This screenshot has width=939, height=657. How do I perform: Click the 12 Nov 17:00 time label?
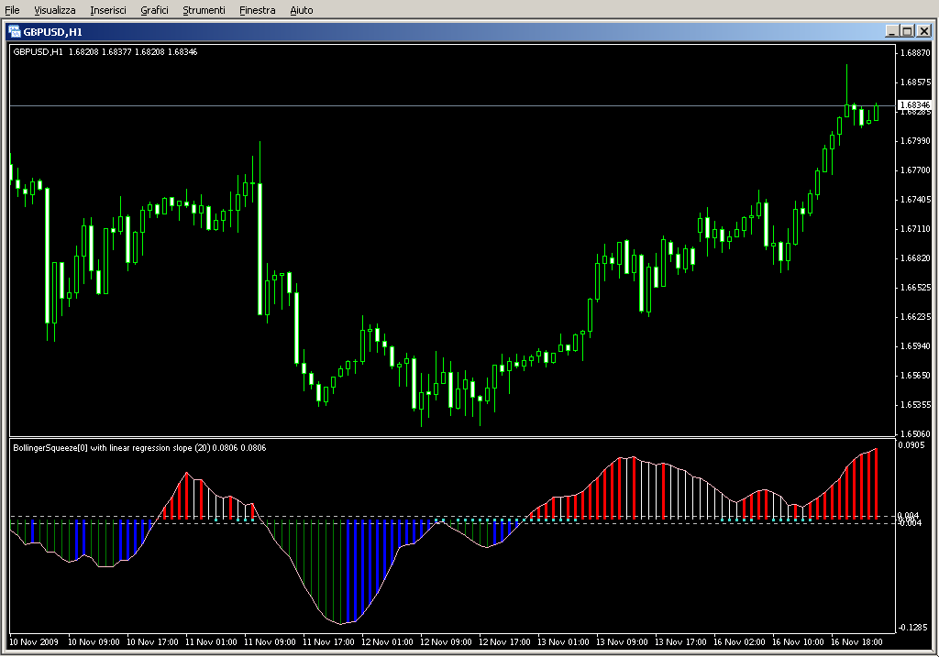pos(504,642)
